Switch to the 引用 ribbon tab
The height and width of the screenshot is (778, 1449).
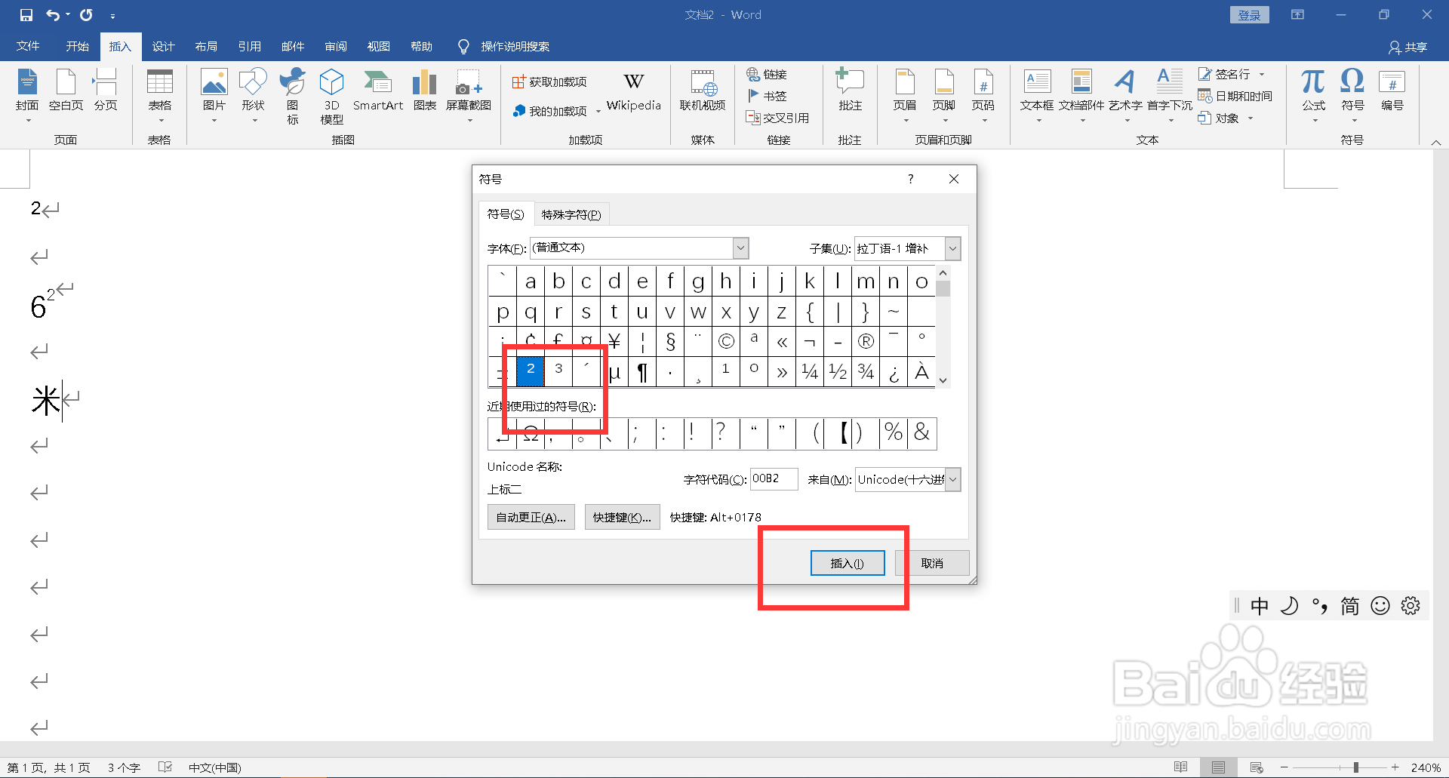point(249,46)
